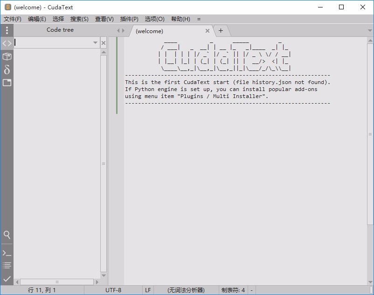Change encoding via UTF-8 status cell
Image resolution: width=374 pixels, height=295 pixels.
pyautogui.click(x=113, y=290)
